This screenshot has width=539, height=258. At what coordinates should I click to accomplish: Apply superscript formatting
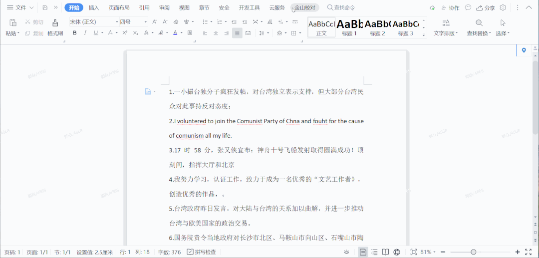click(125, 33)
